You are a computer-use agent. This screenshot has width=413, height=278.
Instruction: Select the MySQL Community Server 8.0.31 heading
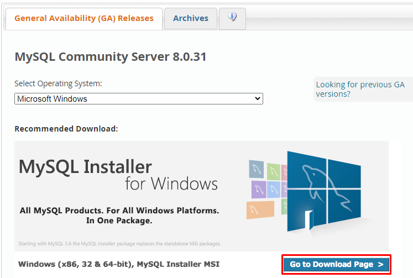pos(111,56)
